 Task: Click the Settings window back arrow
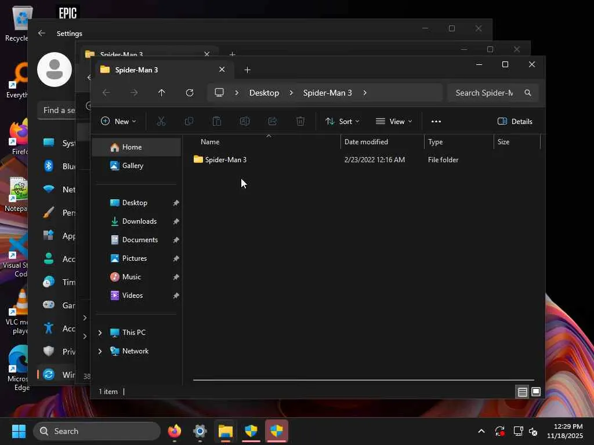point(42,33)
